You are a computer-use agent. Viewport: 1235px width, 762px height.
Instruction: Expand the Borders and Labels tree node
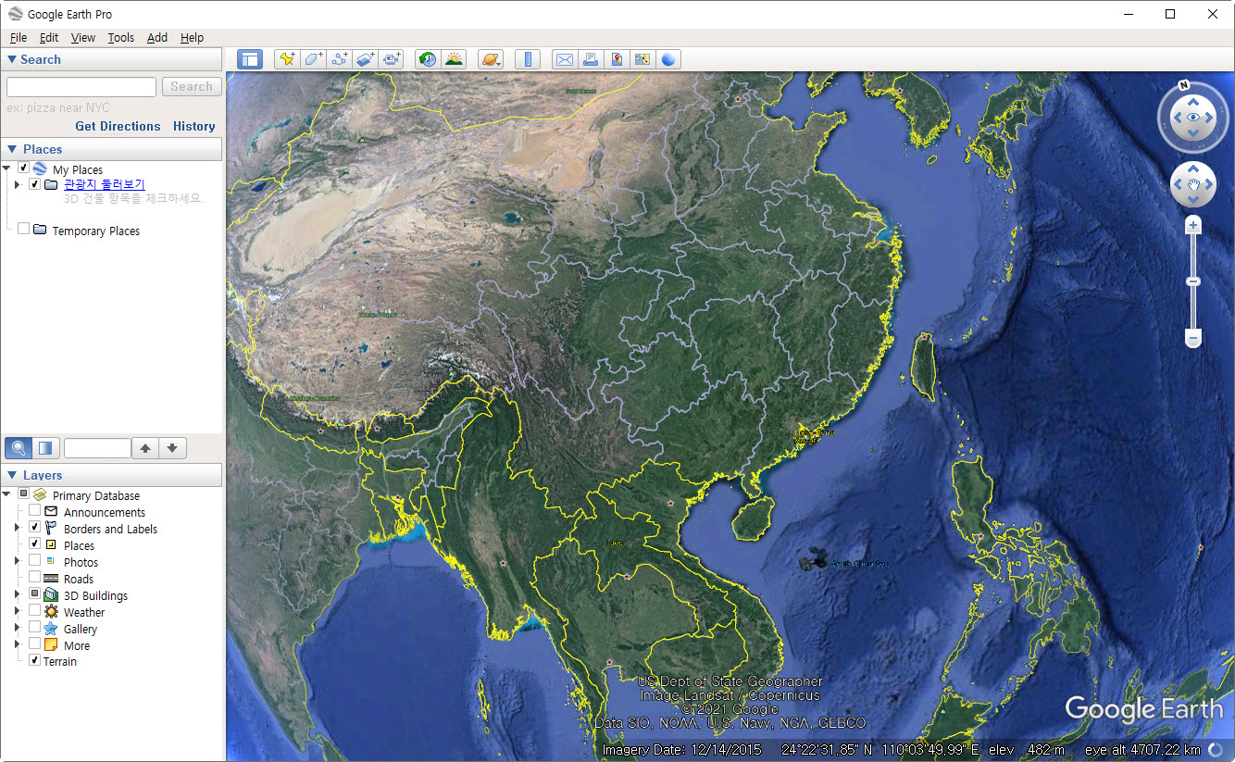(17, 528)
